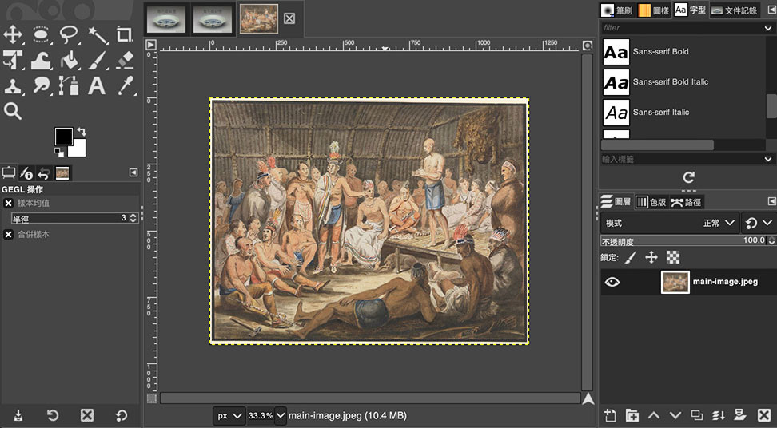Choose the Fuzzy Select magic wand

(97, 34)
